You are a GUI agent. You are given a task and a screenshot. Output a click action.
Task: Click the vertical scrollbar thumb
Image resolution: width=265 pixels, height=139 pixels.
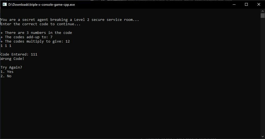pyautogui.click(x=263, y=15)
